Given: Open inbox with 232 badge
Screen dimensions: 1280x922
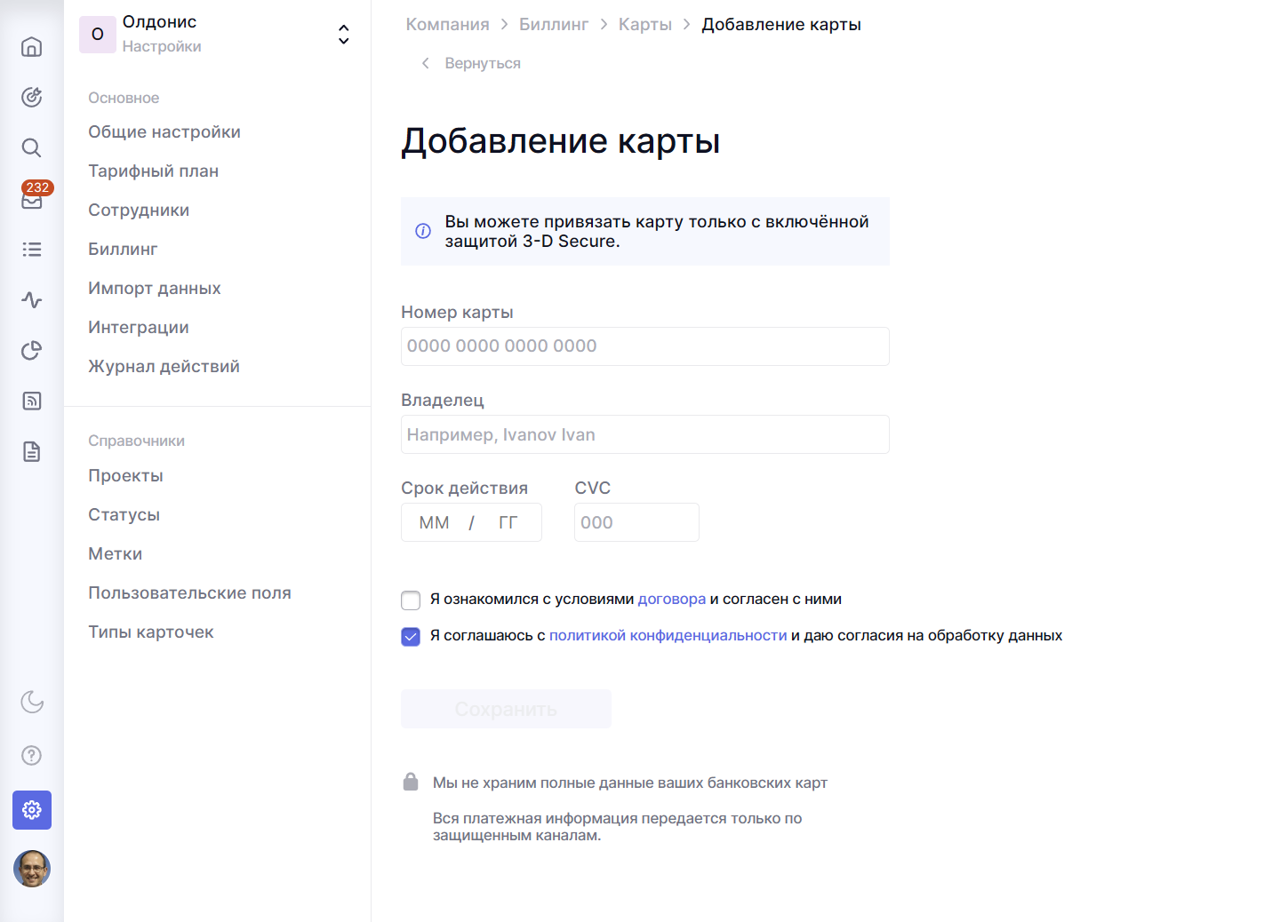Looking at the screenshot, I should click(x=32, y=200).
